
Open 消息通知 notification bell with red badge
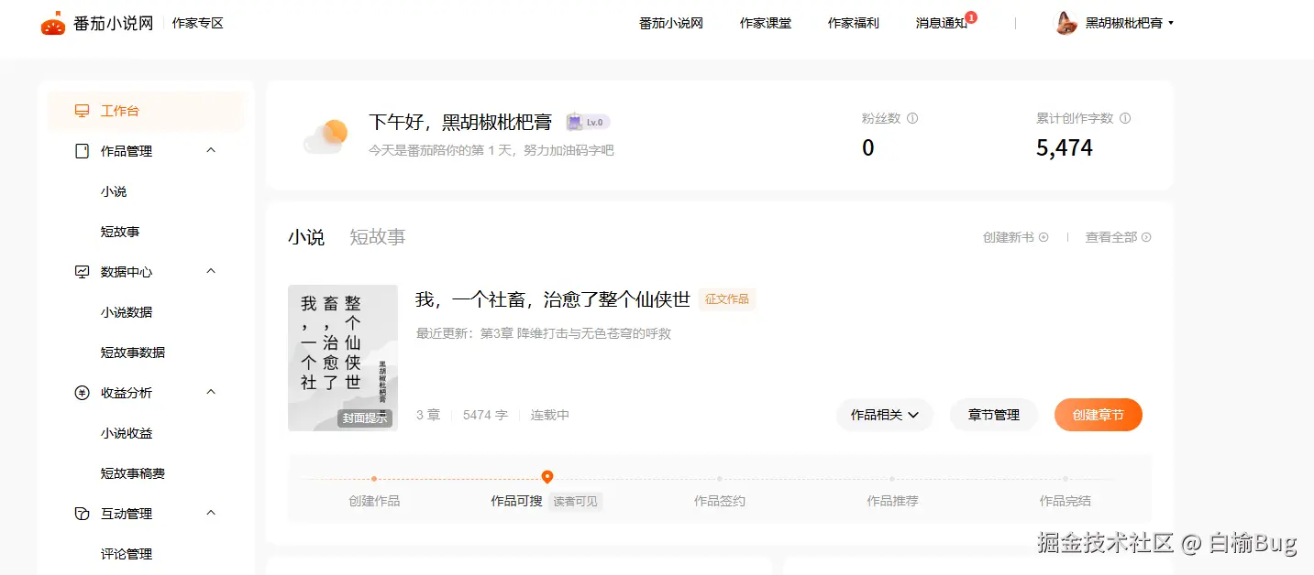point(942,22)
